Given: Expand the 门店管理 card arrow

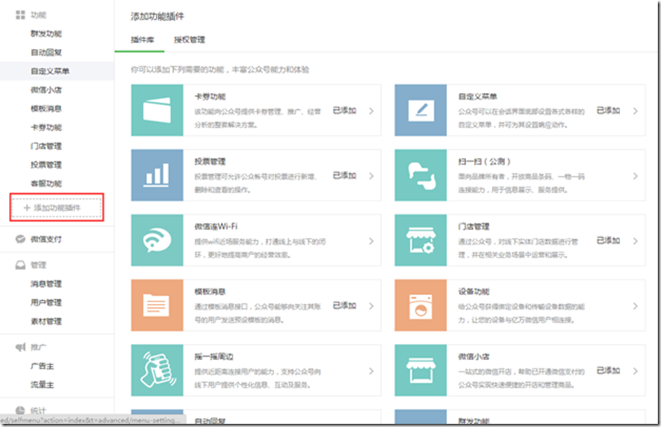Looking at the screenshot, I should tap(635, 241).
